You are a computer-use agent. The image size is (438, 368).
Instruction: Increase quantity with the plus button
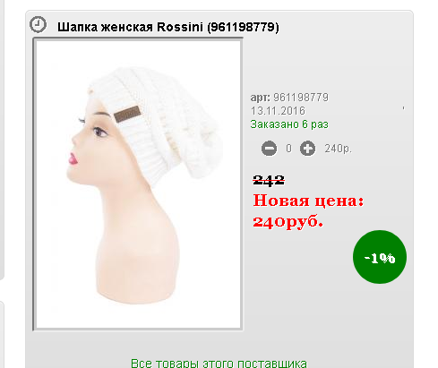(x=307, y=149)
